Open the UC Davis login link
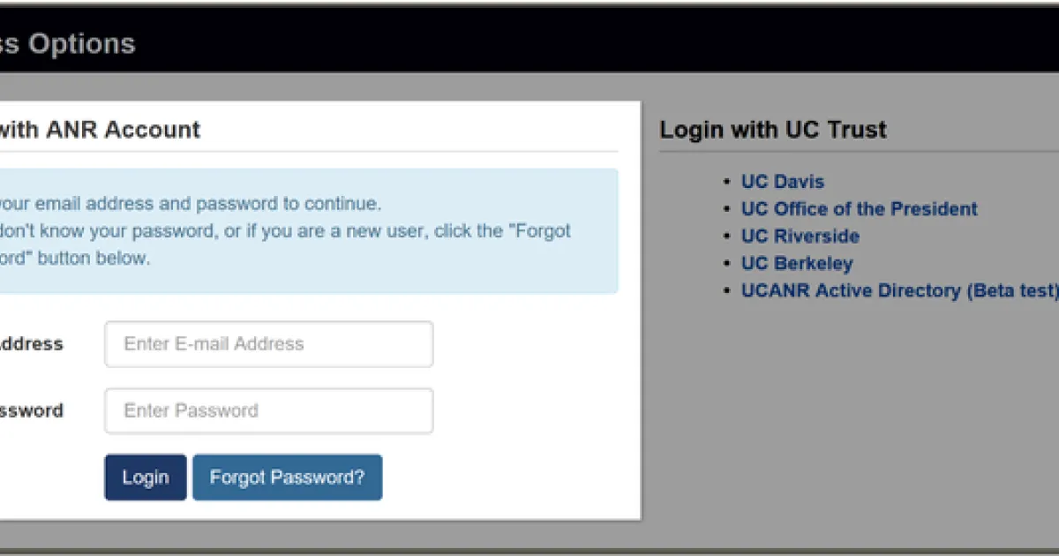The image size is (1059, 556). pyautogui.click(x=782, y=182)
